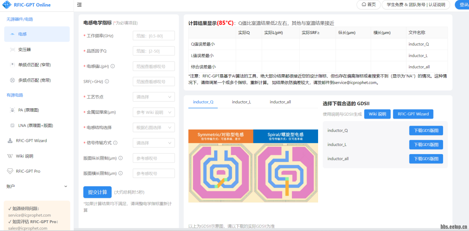Open the 金属层厚度 dropdown

click(x=153, y=112)
